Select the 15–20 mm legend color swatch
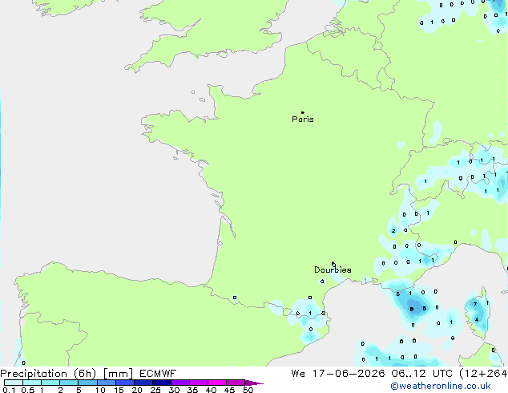The width and height of the screenshot is (508, 393). coord(124,383)
